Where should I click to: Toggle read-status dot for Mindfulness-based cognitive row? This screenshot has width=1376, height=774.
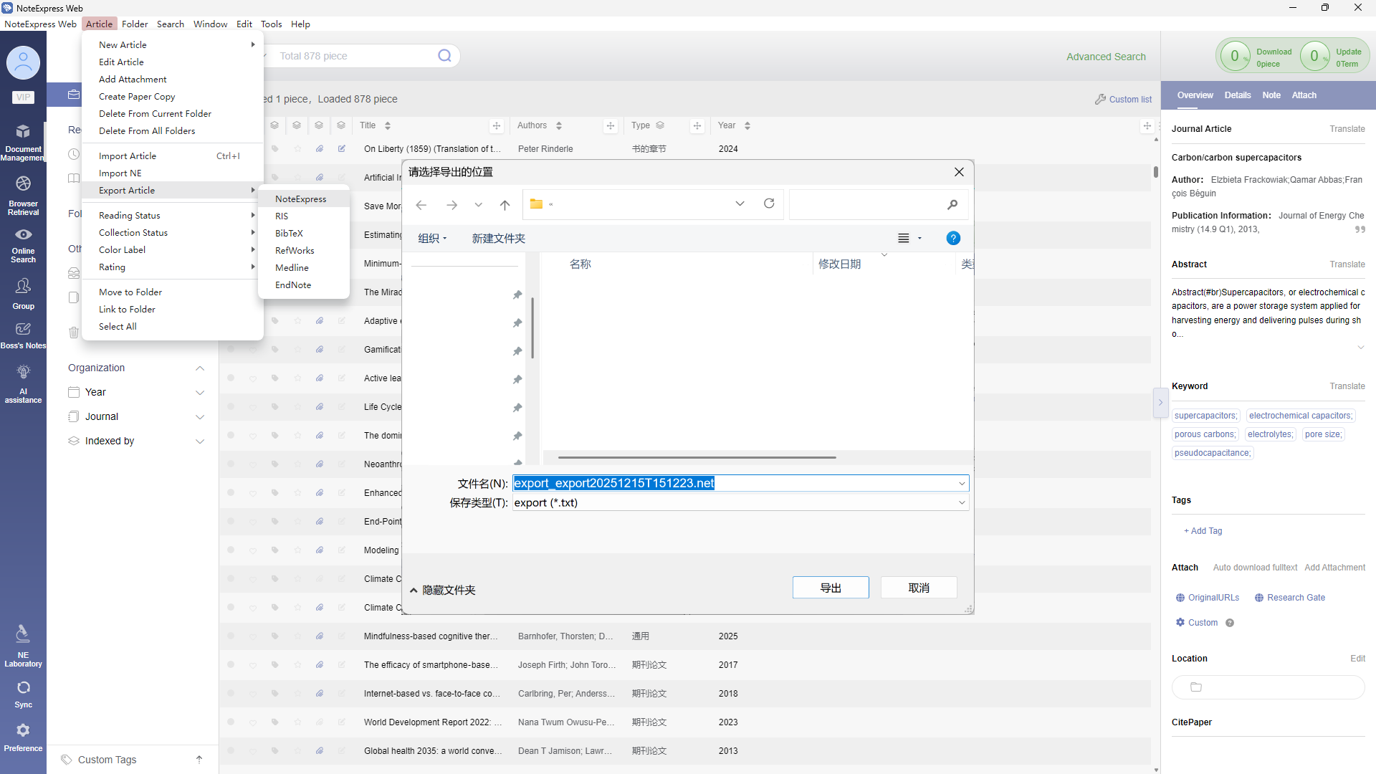point(231,636)
